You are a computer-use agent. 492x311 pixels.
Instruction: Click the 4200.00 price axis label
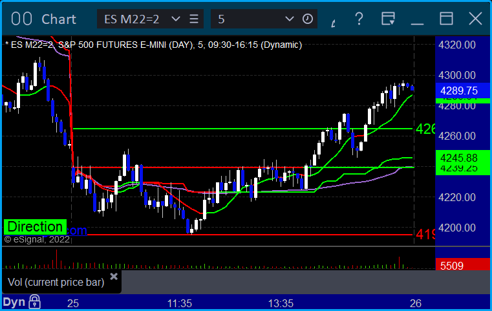coord(457,228)
